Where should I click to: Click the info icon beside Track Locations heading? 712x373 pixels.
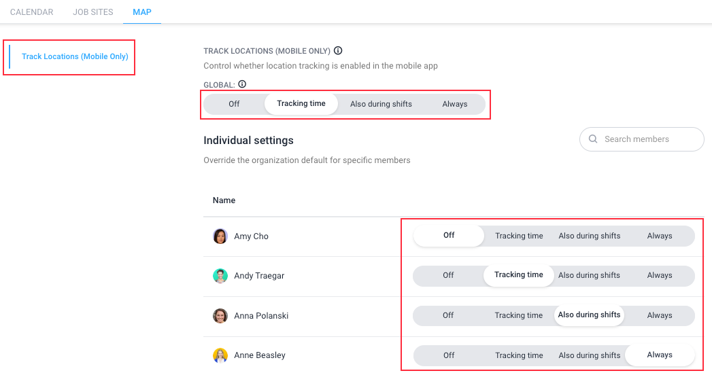pos(338,50)
